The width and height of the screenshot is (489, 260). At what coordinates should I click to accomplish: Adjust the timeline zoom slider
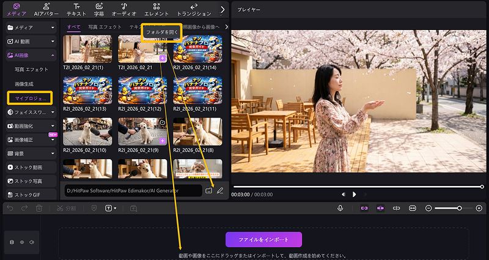[455, 208]
